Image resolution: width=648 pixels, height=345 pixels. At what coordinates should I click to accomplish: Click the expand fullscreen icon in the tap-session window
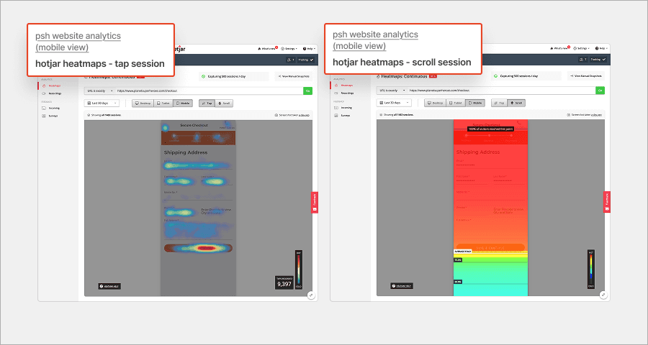(311, 295)
